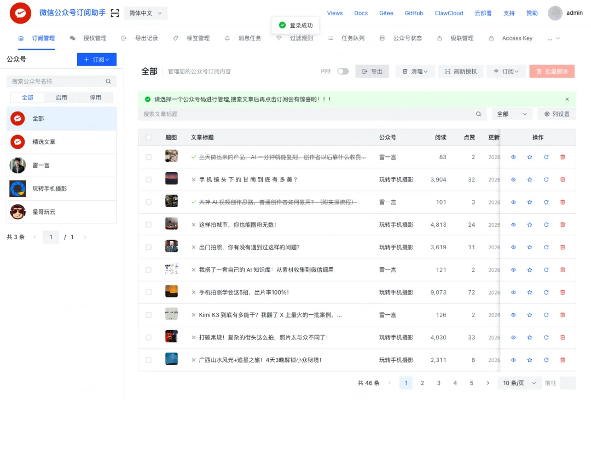The image size is (591, 451).
Task: Refresh the 这样拍城市 article row
Action: coord(546,225)
